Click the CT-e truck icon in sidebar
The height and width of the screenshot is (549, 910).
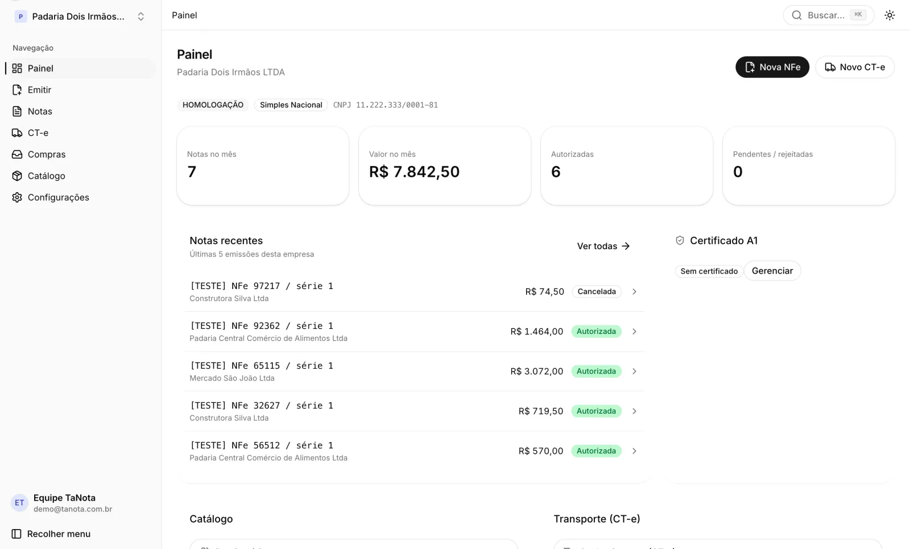17,133
